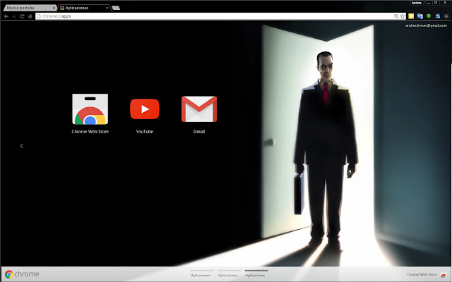Viewport: 452px width, 282px height.
Task: Bookmark this page with the star icon
Action: click(403, 16)
